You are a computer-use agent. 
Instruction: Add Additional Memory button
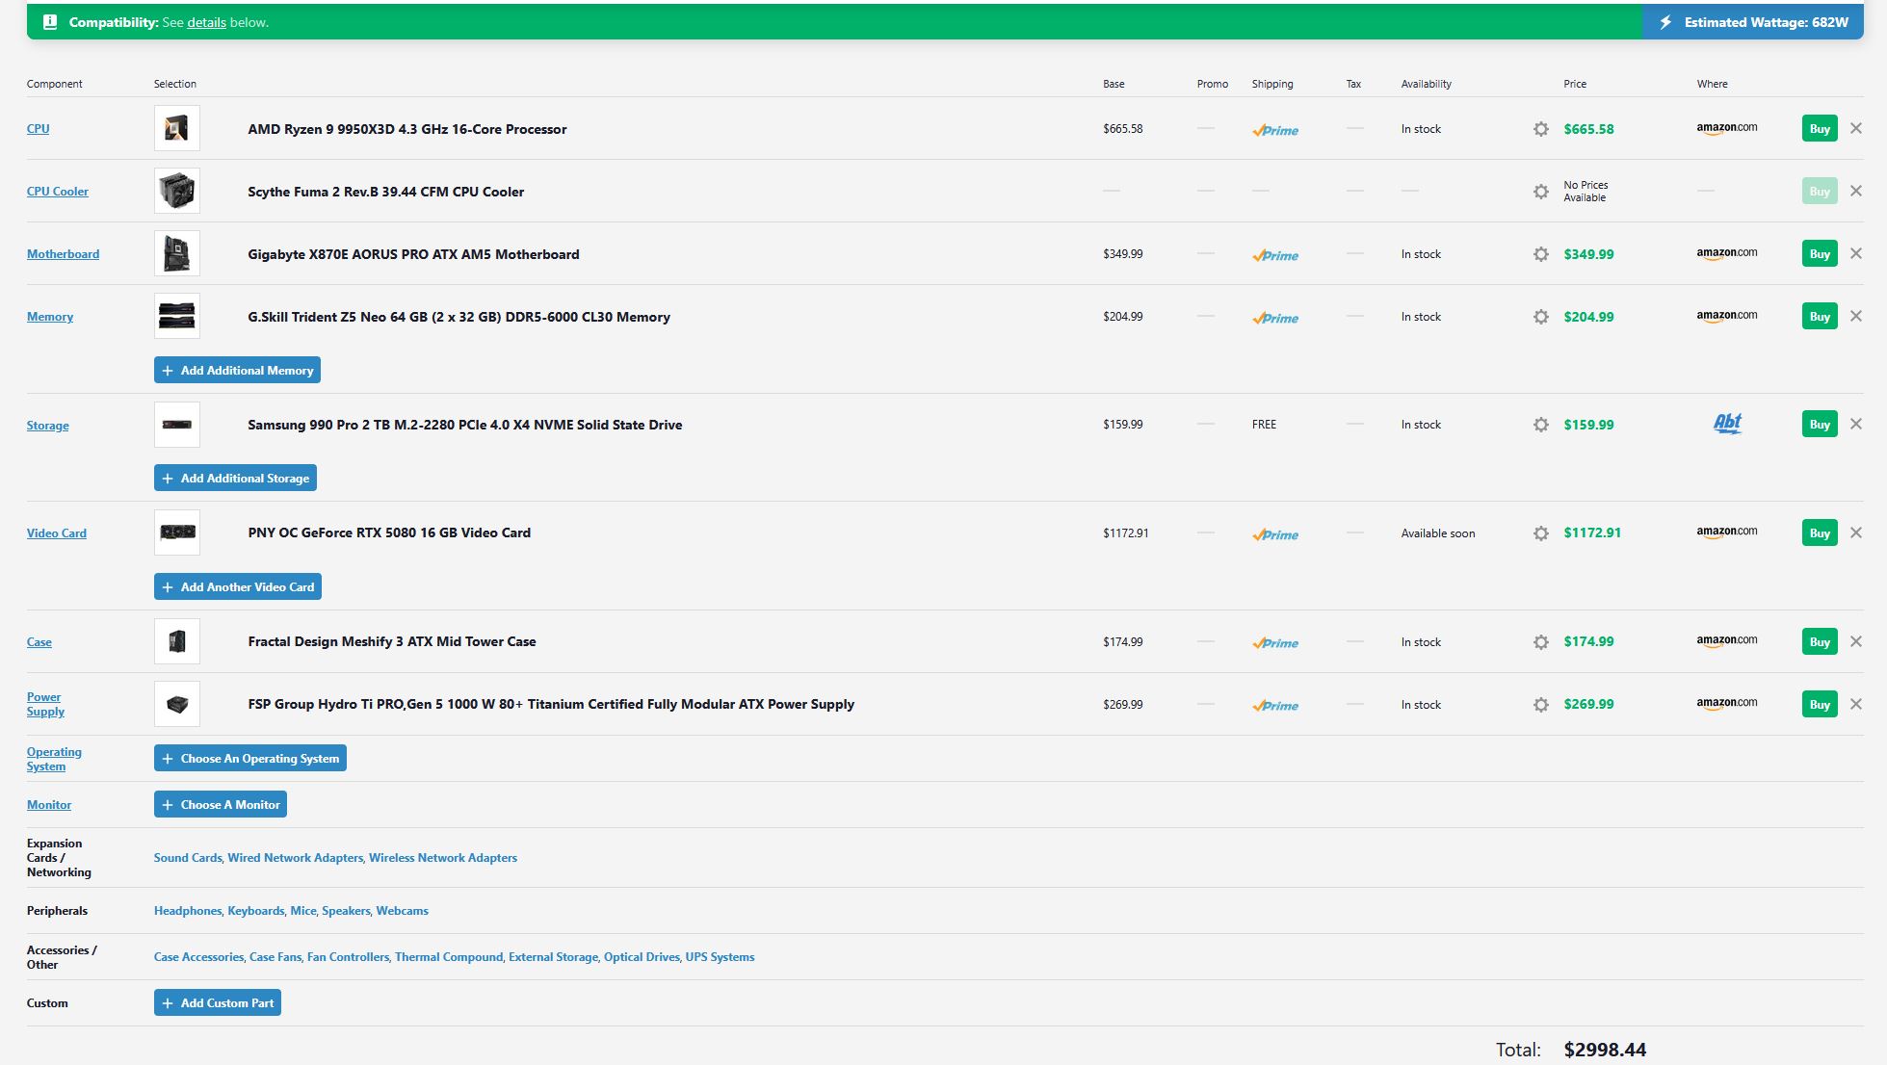237,370
